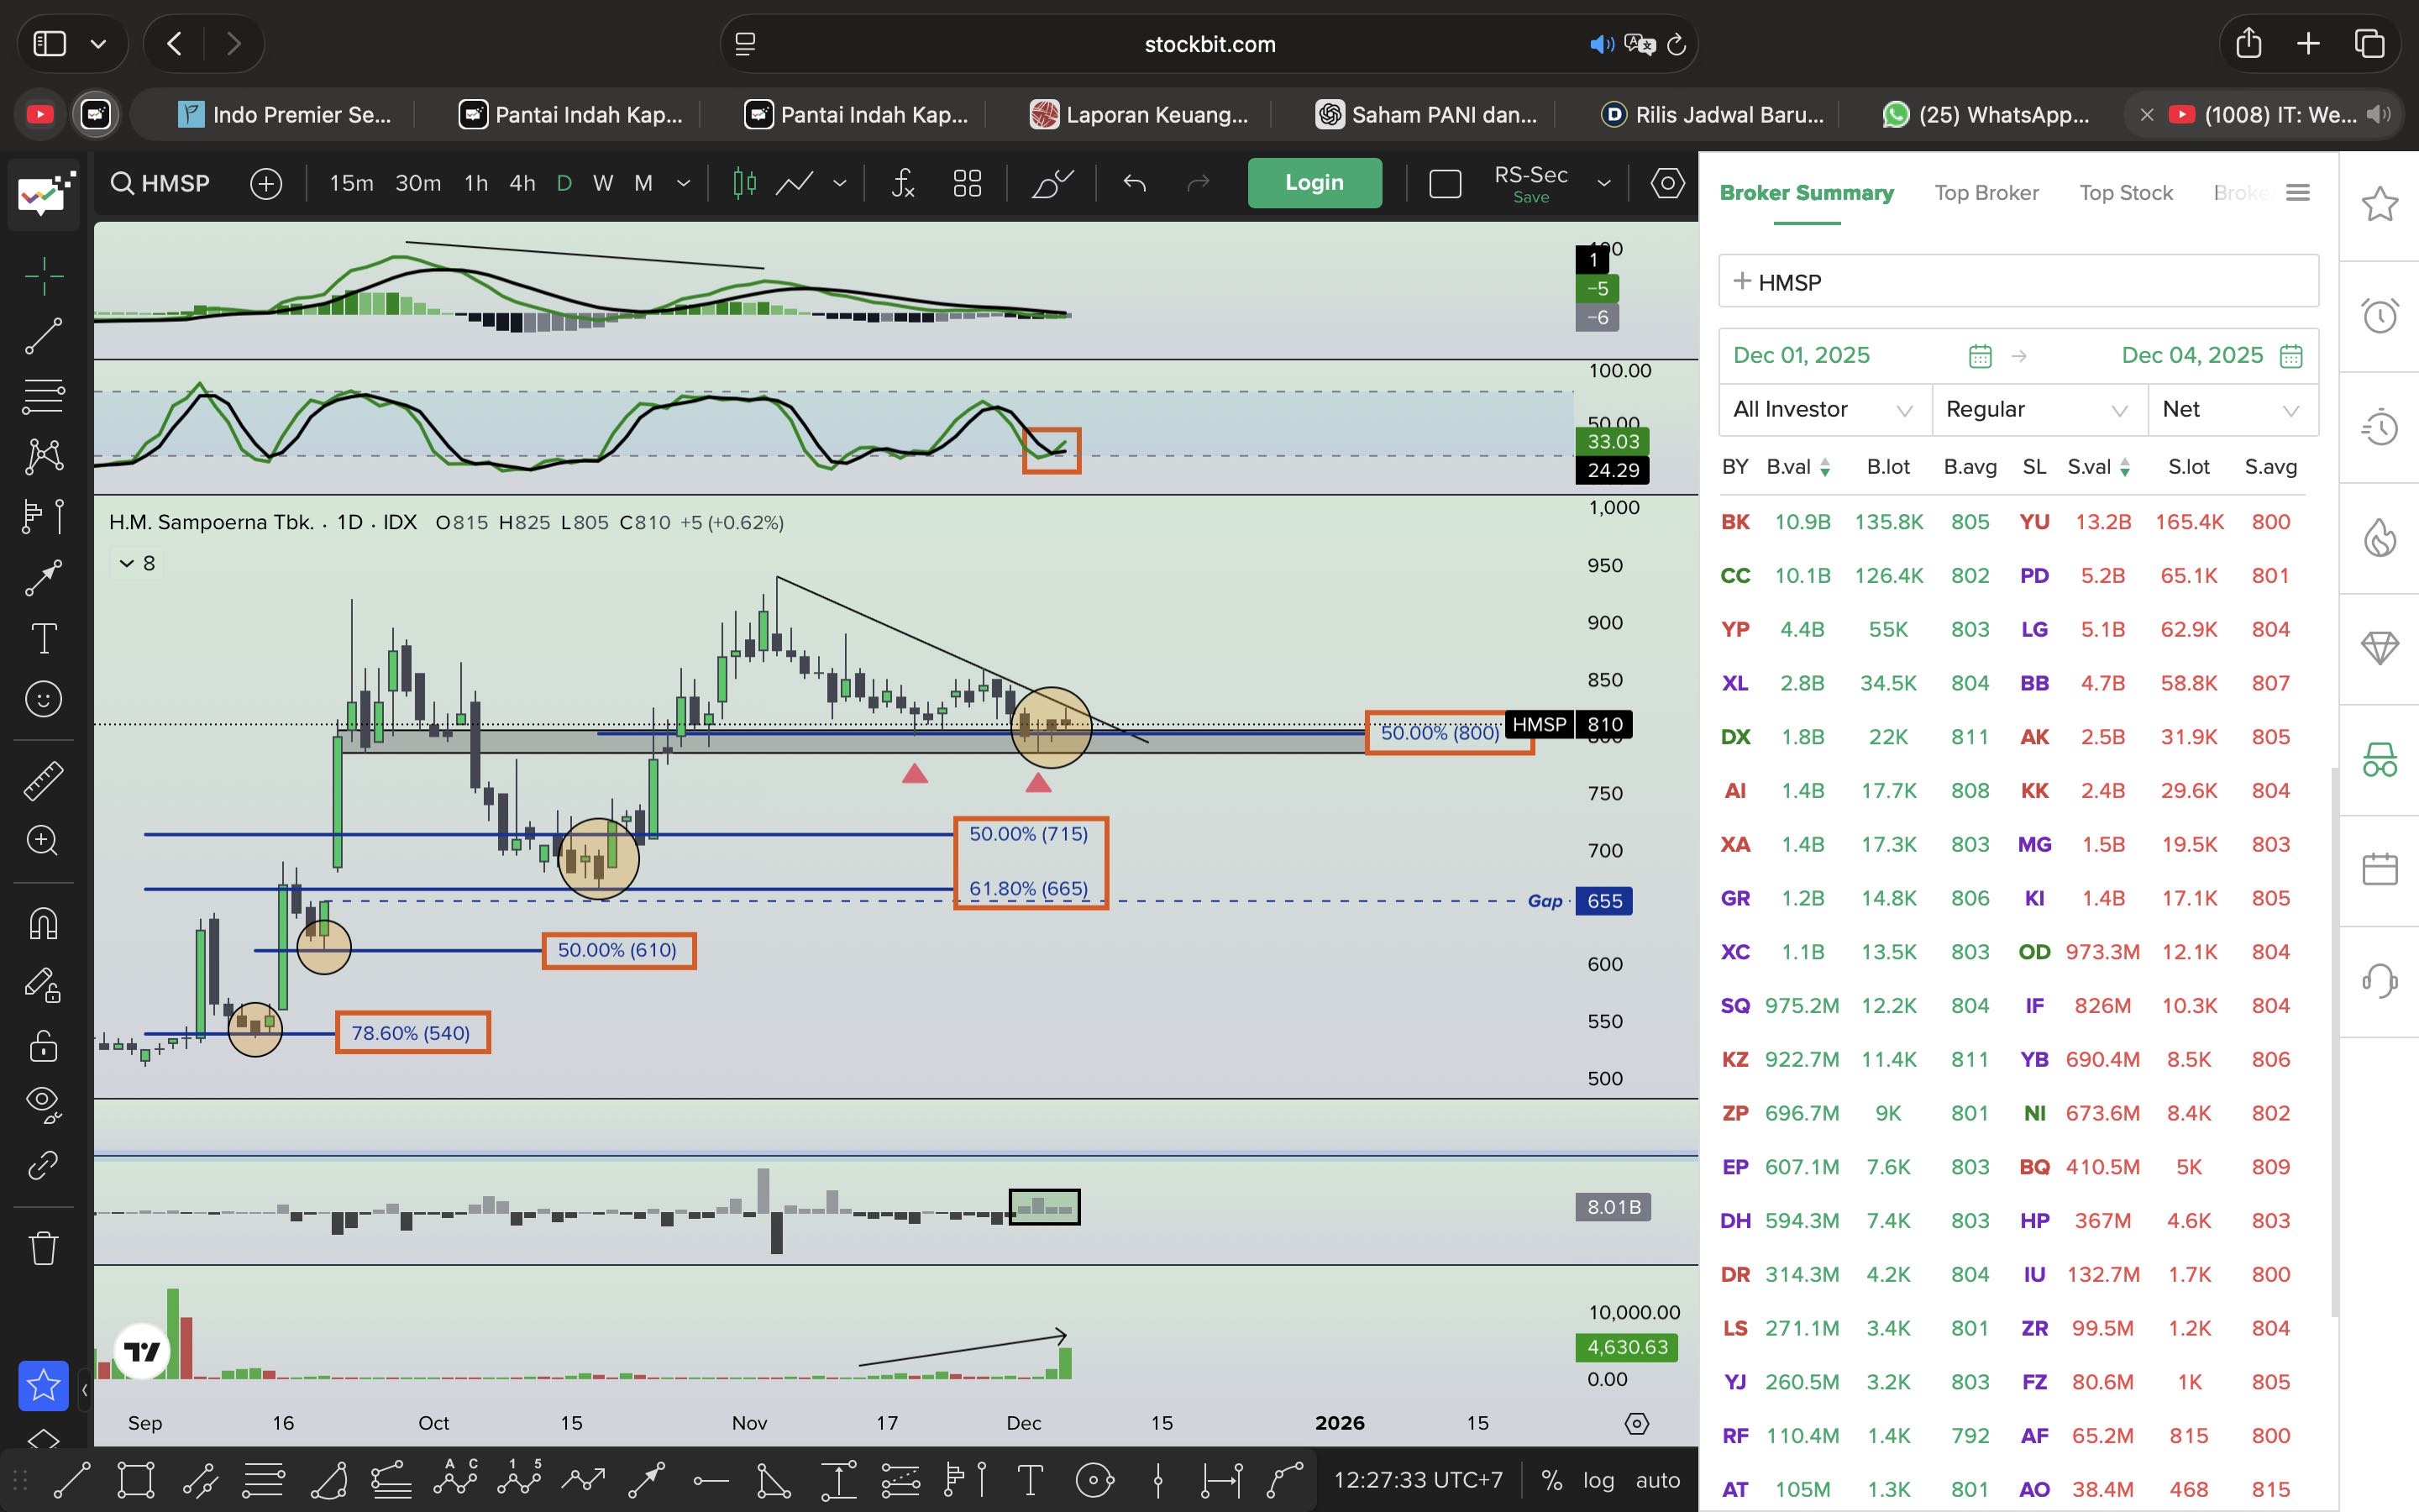2419x1512 pixels.
Task: Toggle auto scale on the chart
Action: [x=1657, y=1480]
